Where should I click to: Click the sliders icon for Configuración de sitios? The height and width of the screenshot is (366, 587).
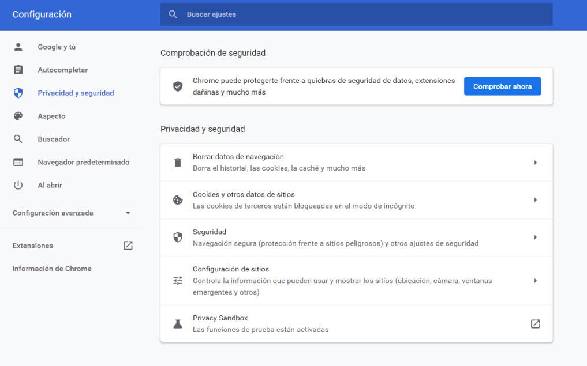178,281
